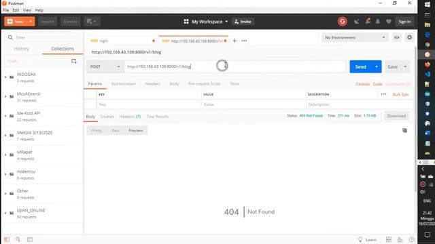Click the orange sync status icon
This screenshot has height=244, width=435.
tap(343, 22)
